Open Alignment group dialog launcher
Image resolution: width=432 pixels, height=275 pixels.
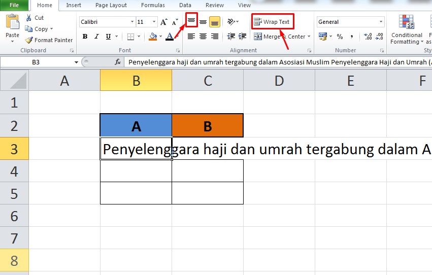309,51
